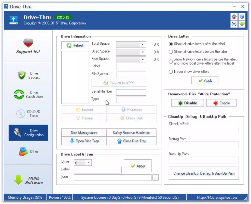
Task: Click the Drive Information Label field
Action: [131, 67]
